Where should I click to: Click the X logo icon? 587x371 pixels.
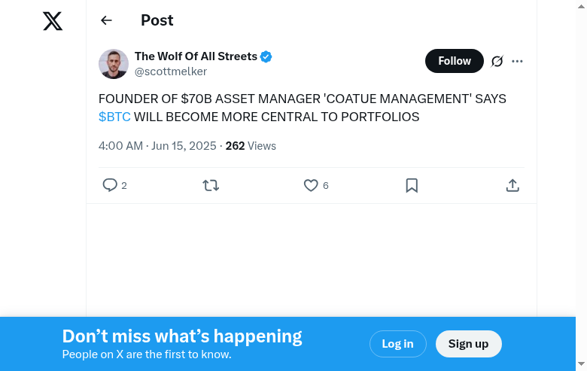(53, 21)
